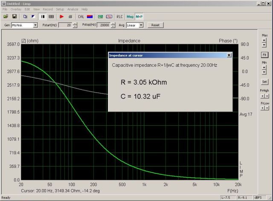Click the Ready status bar text
Viewport: 273px width, 201px height.
point(6,198)
